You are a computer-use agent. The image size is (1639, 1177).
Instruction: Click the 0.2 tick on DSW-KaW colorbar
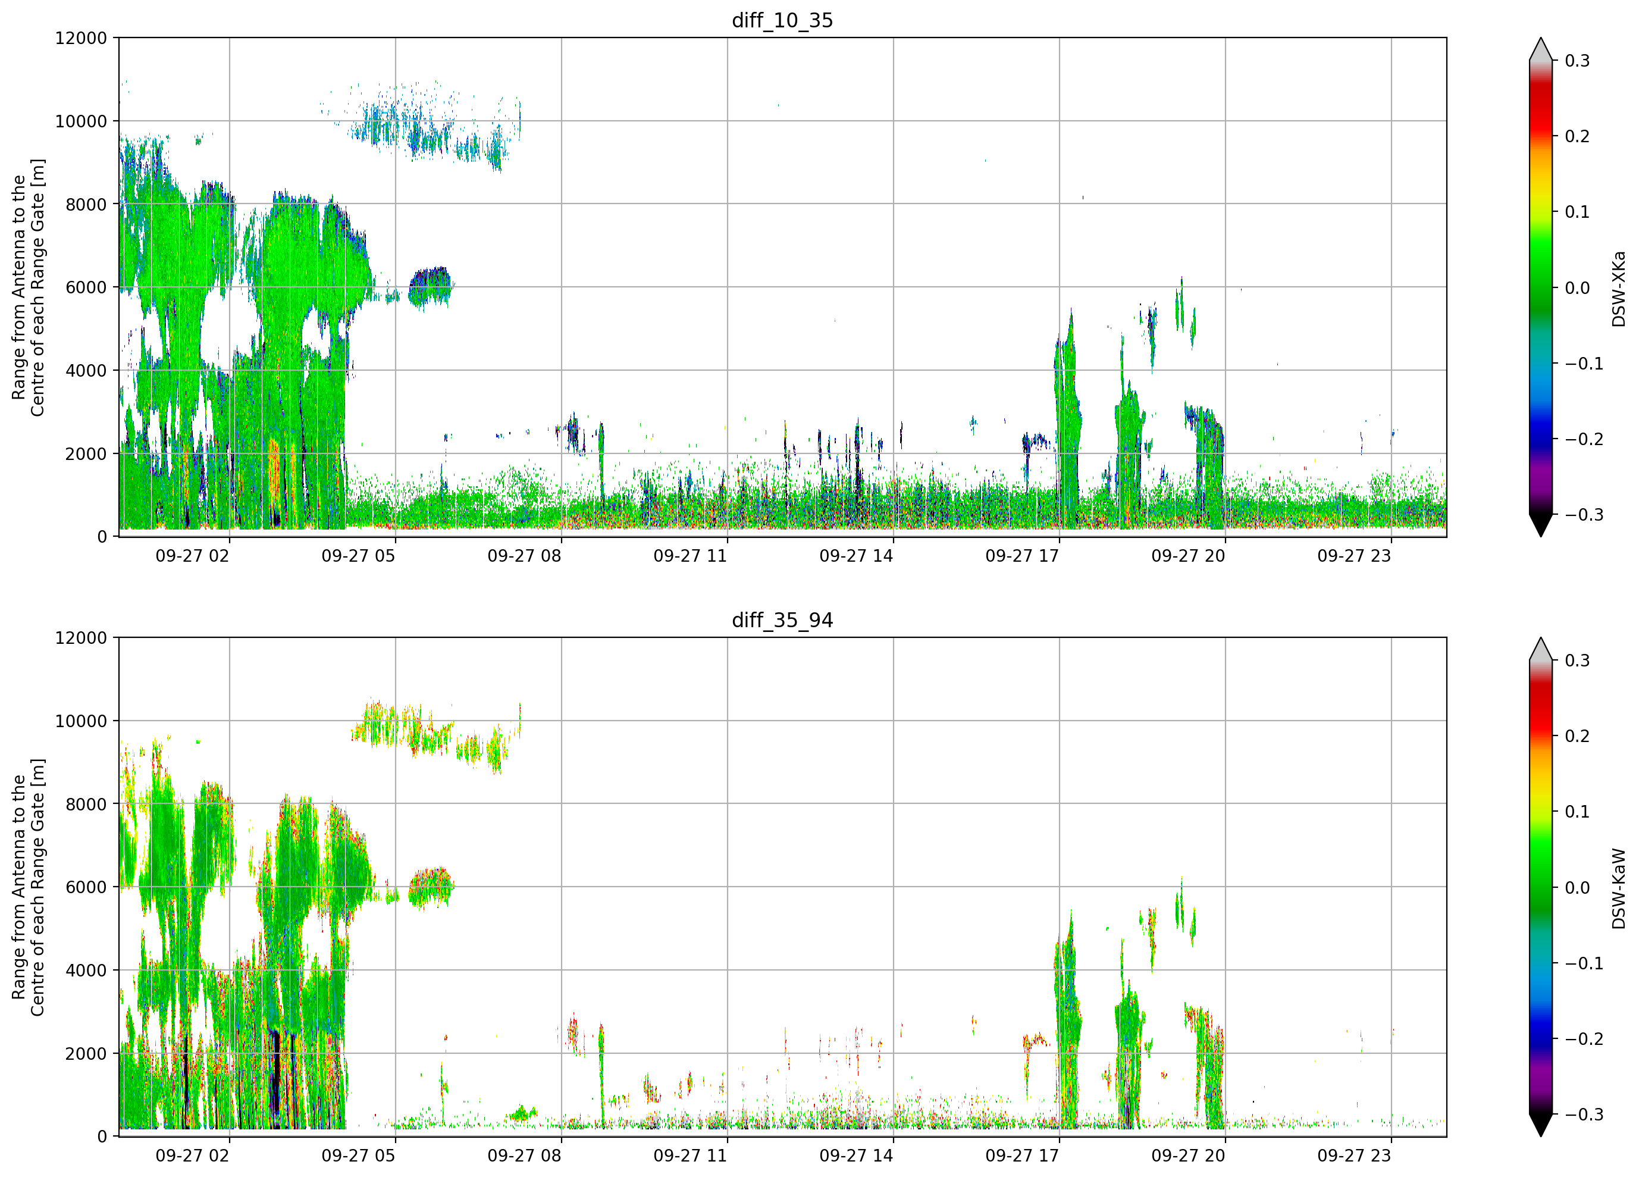pyautogui.click(x=1577, y=737)
